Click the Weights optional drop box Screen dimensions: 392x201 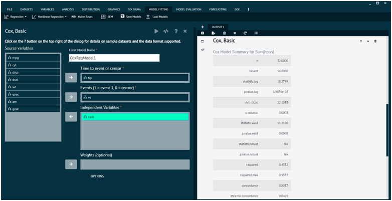(x=135, y=164)
